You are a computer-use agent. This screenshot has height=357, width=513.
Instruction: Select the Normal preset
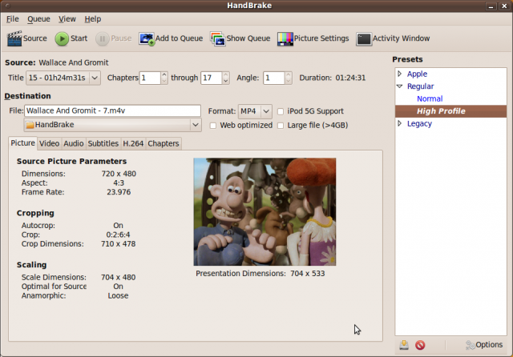(429, 98)
